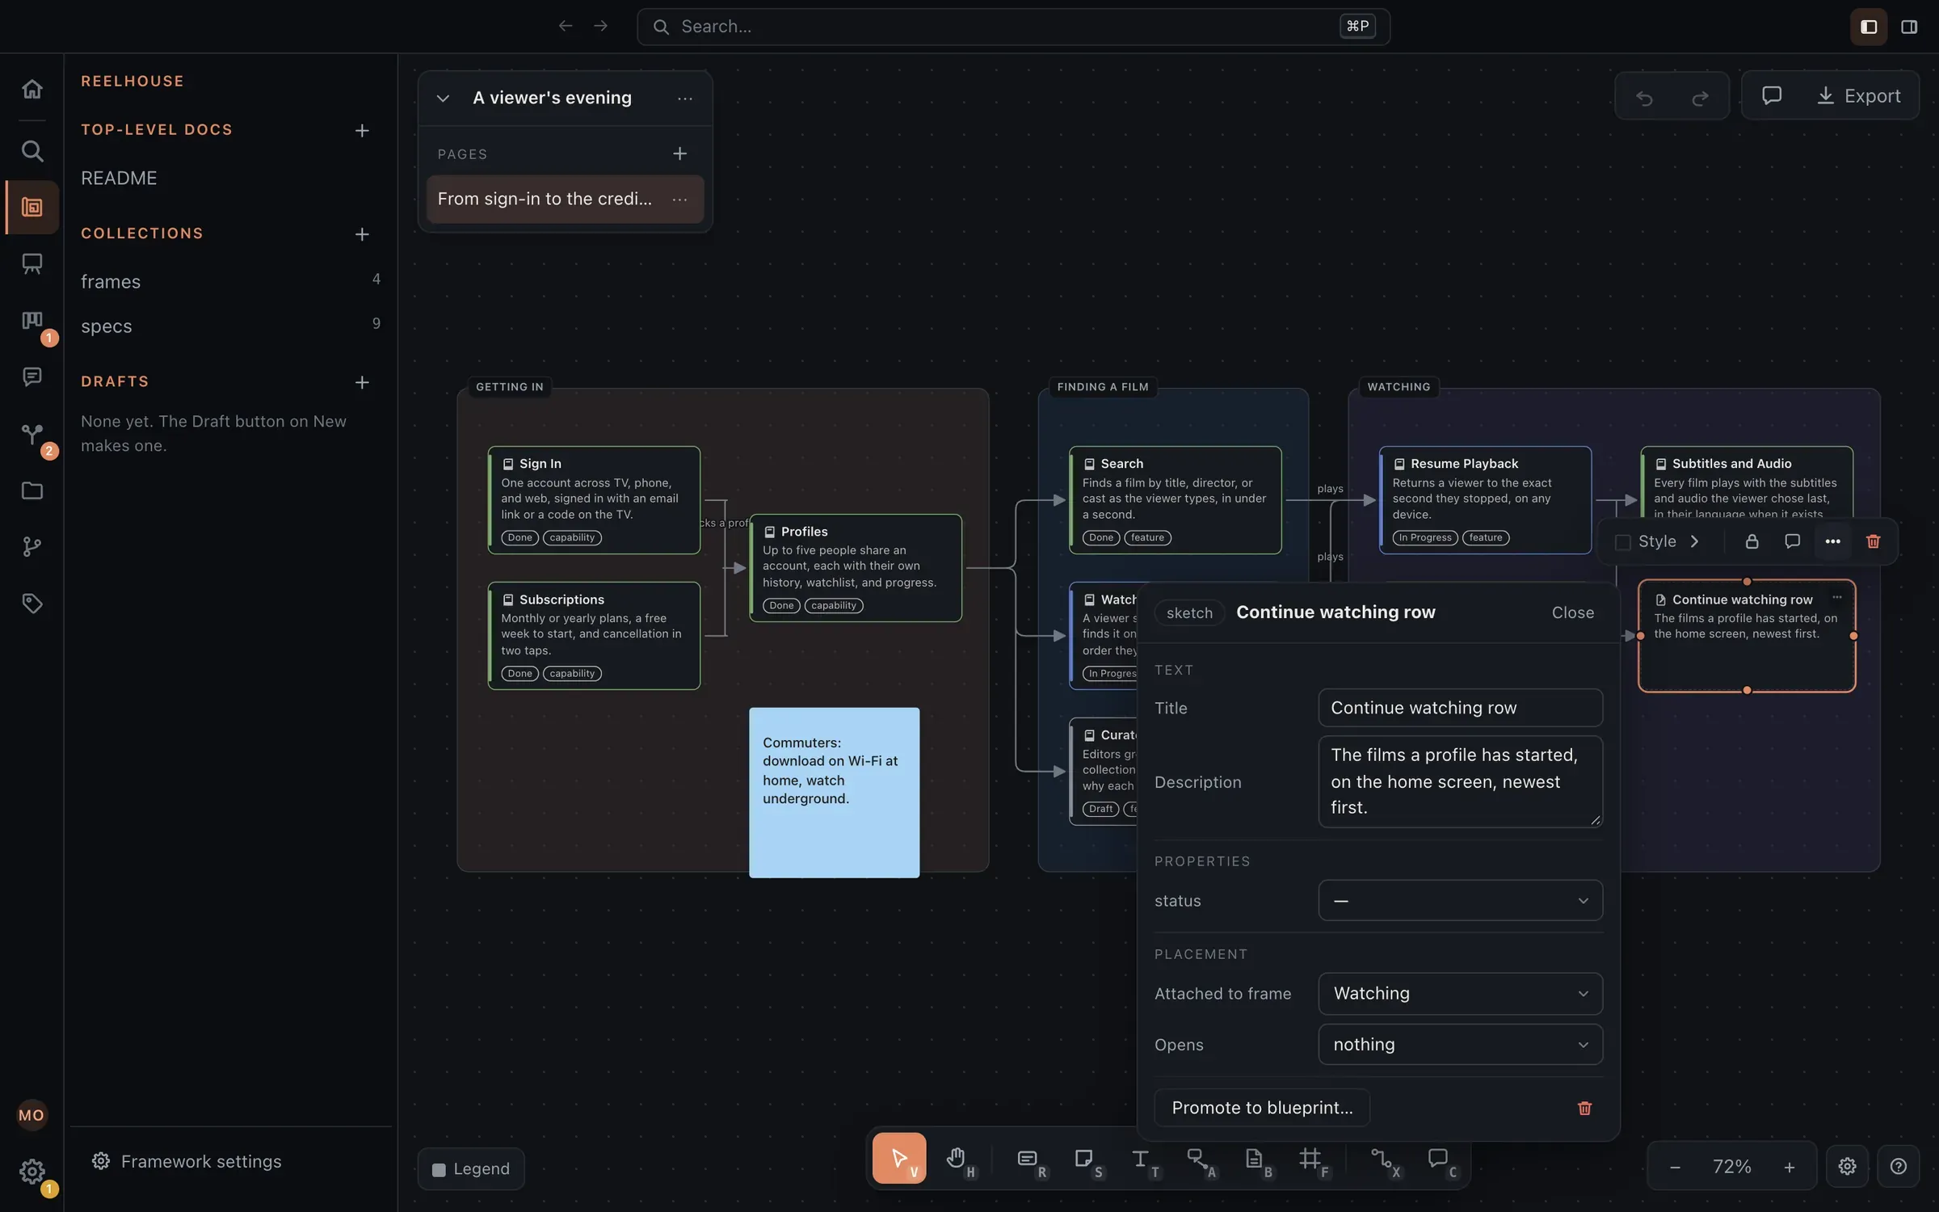Toggle the left sidebar panel
Screen dimensions: 1939x1212
1868,27
